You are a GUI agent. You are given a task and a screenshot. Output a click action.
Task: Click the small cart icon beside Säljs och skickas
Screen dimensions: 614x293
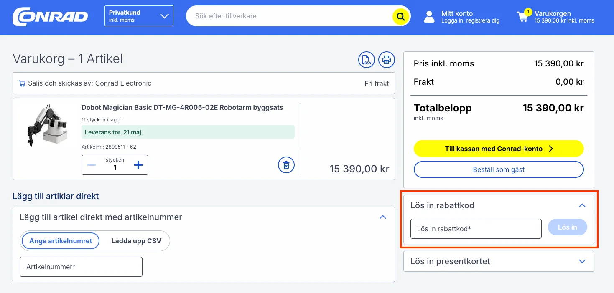22,83
